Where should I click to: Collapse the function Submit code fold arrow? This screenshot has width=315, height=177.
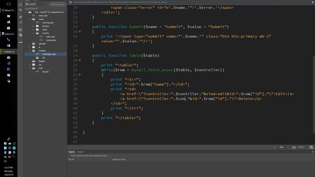[80, 31]
